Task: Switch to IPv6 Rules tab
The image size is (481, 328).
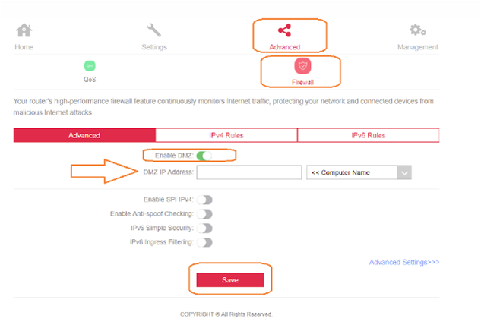Action: [368, 135]
